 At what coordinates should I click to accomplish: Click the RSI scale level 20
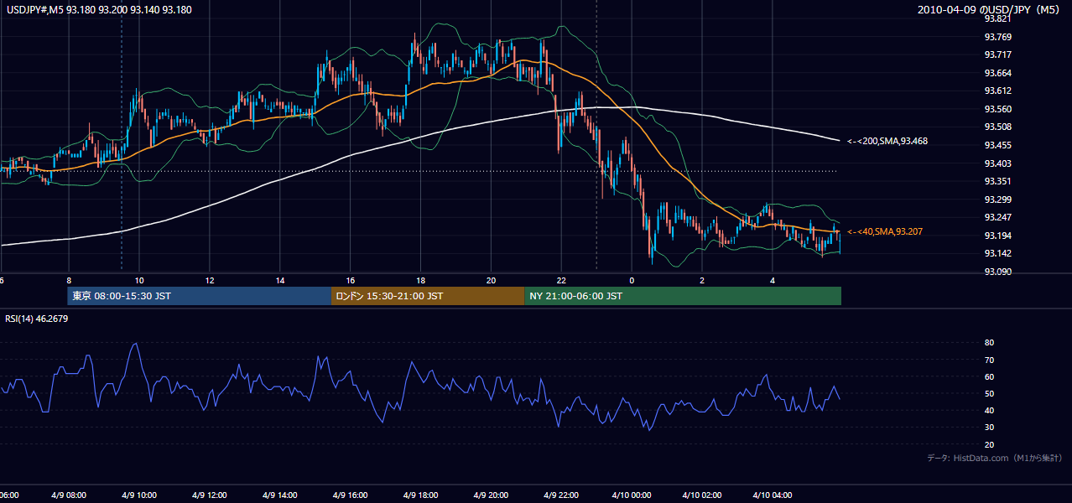point(990,444)
